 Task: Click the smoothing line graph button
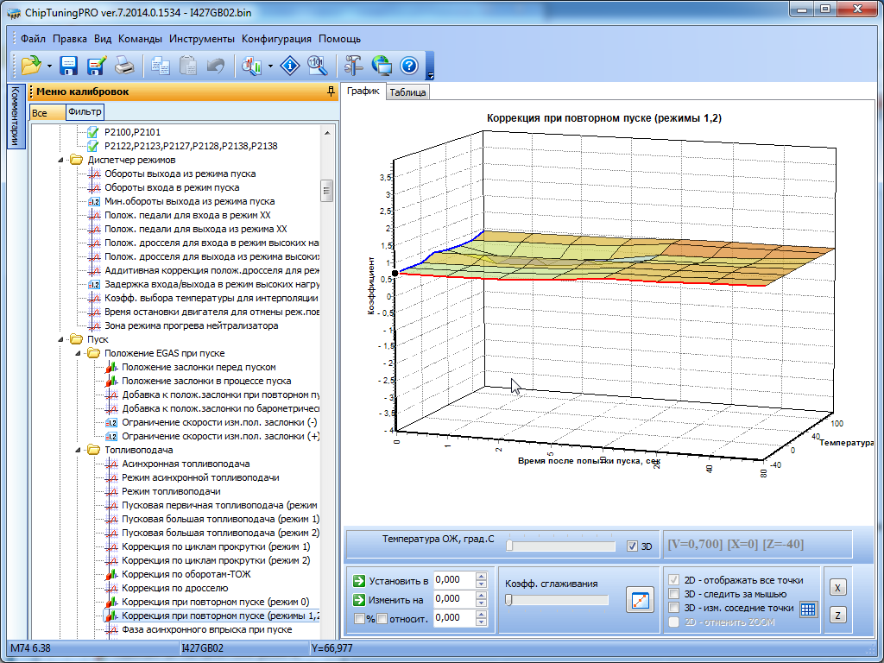pyautogui.click(x=640, y=601)
